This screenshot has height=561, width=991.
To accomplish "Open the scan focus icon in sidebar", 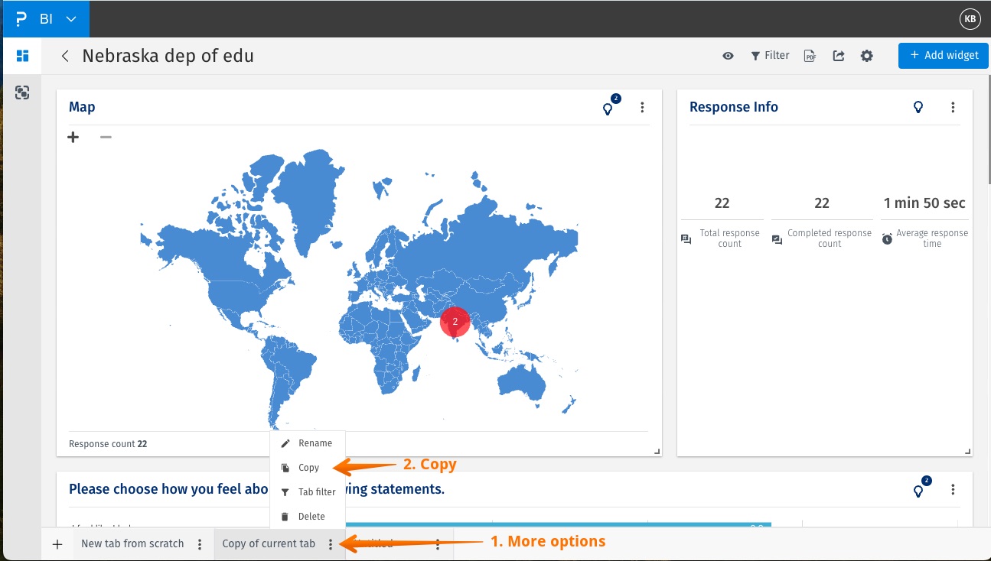I will tap(22, 92).
